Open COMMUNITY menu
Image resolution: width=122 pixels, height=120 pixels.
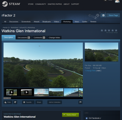(x=40, y=4)
